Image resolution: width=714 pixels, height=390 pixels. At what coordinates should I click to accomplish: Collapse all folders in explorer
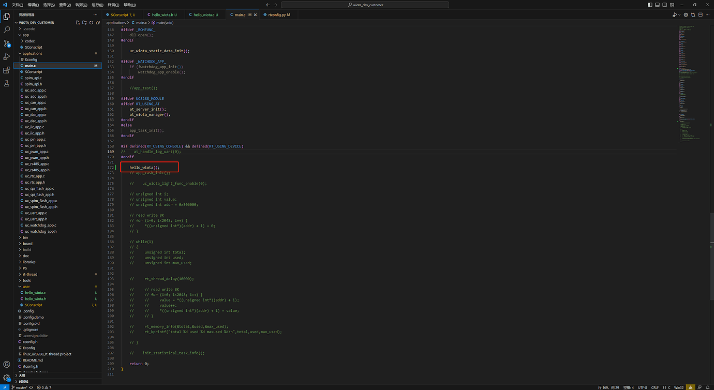coord(98,23)
